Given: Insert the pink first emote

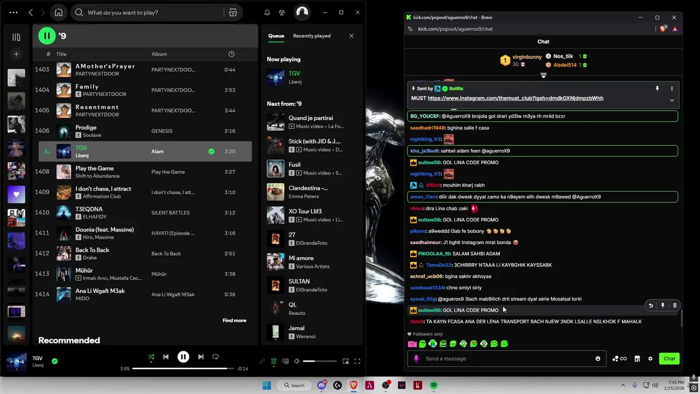Looking at the screenshot, I should click(x=412, y=344).
